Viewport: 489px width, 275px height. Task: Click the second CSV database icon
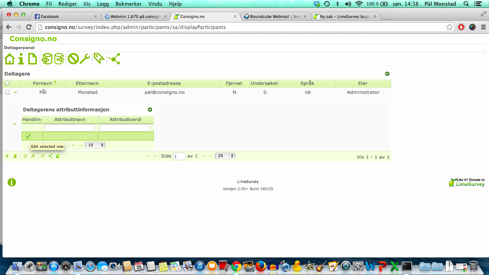[59, 59]
